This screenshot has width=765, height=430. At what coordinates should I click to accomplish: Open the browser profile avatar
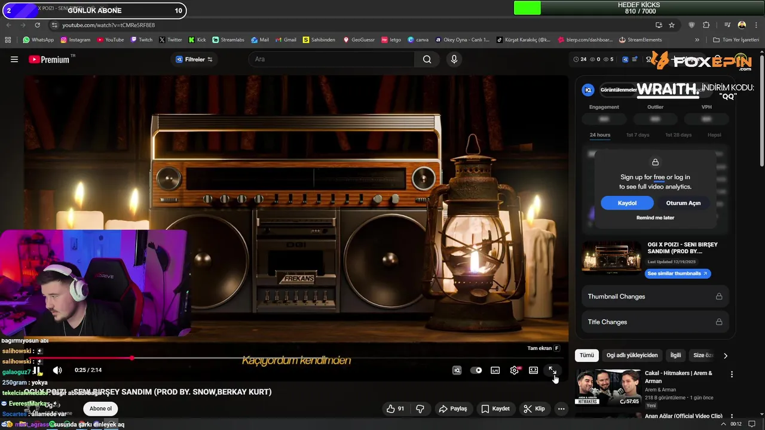[x=742, y=25]
